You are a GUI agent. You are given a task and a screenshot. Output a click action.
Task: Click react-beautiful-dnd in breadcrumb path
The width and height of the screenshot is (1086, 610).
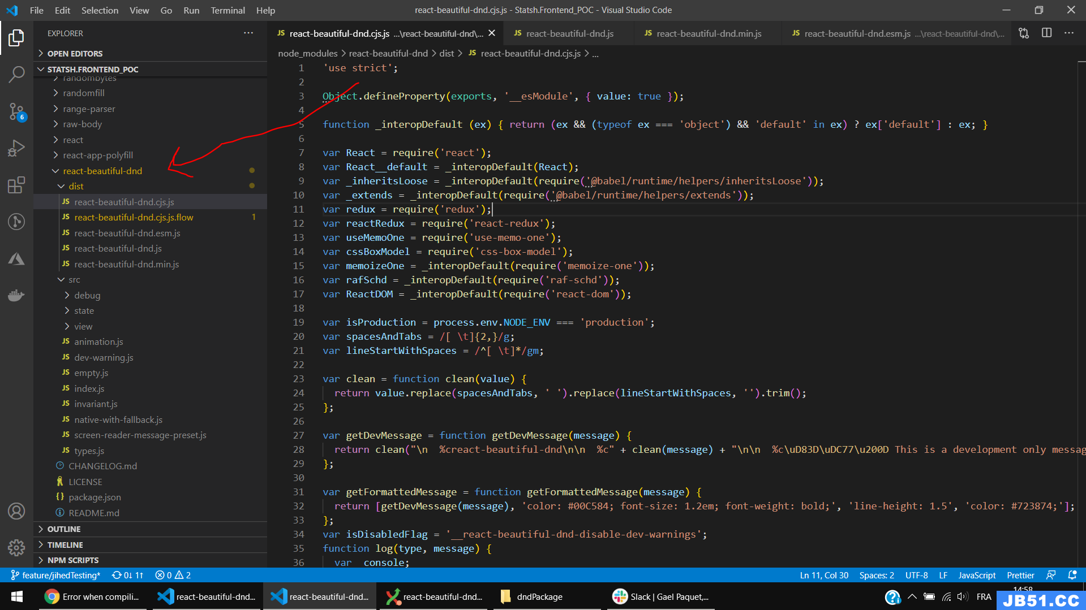(x=388, y=53)
